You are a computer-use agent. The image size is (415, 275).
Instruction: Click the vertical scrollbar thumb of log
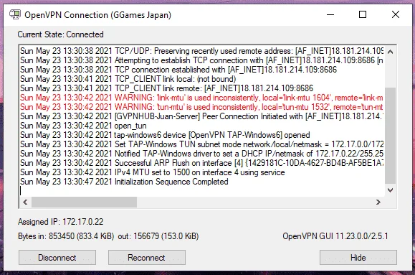click(x=390, y=135)
